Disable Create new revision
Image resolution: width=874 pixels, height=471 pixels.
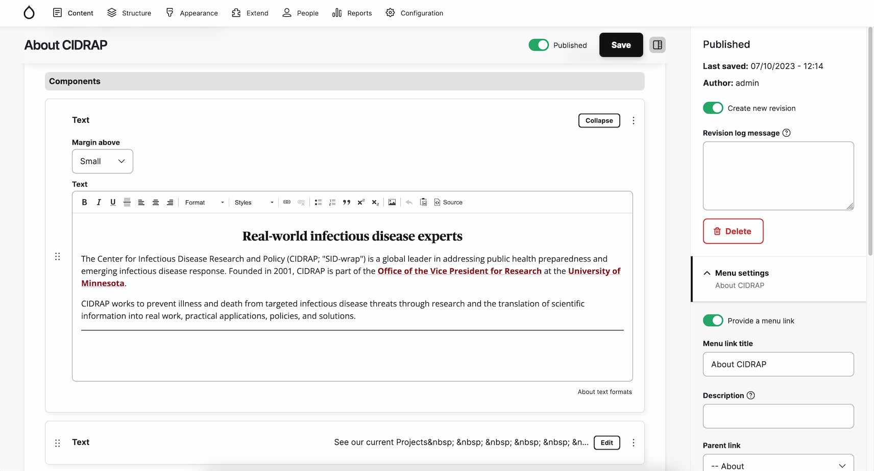pyautogui.click(x=713, y=108)
